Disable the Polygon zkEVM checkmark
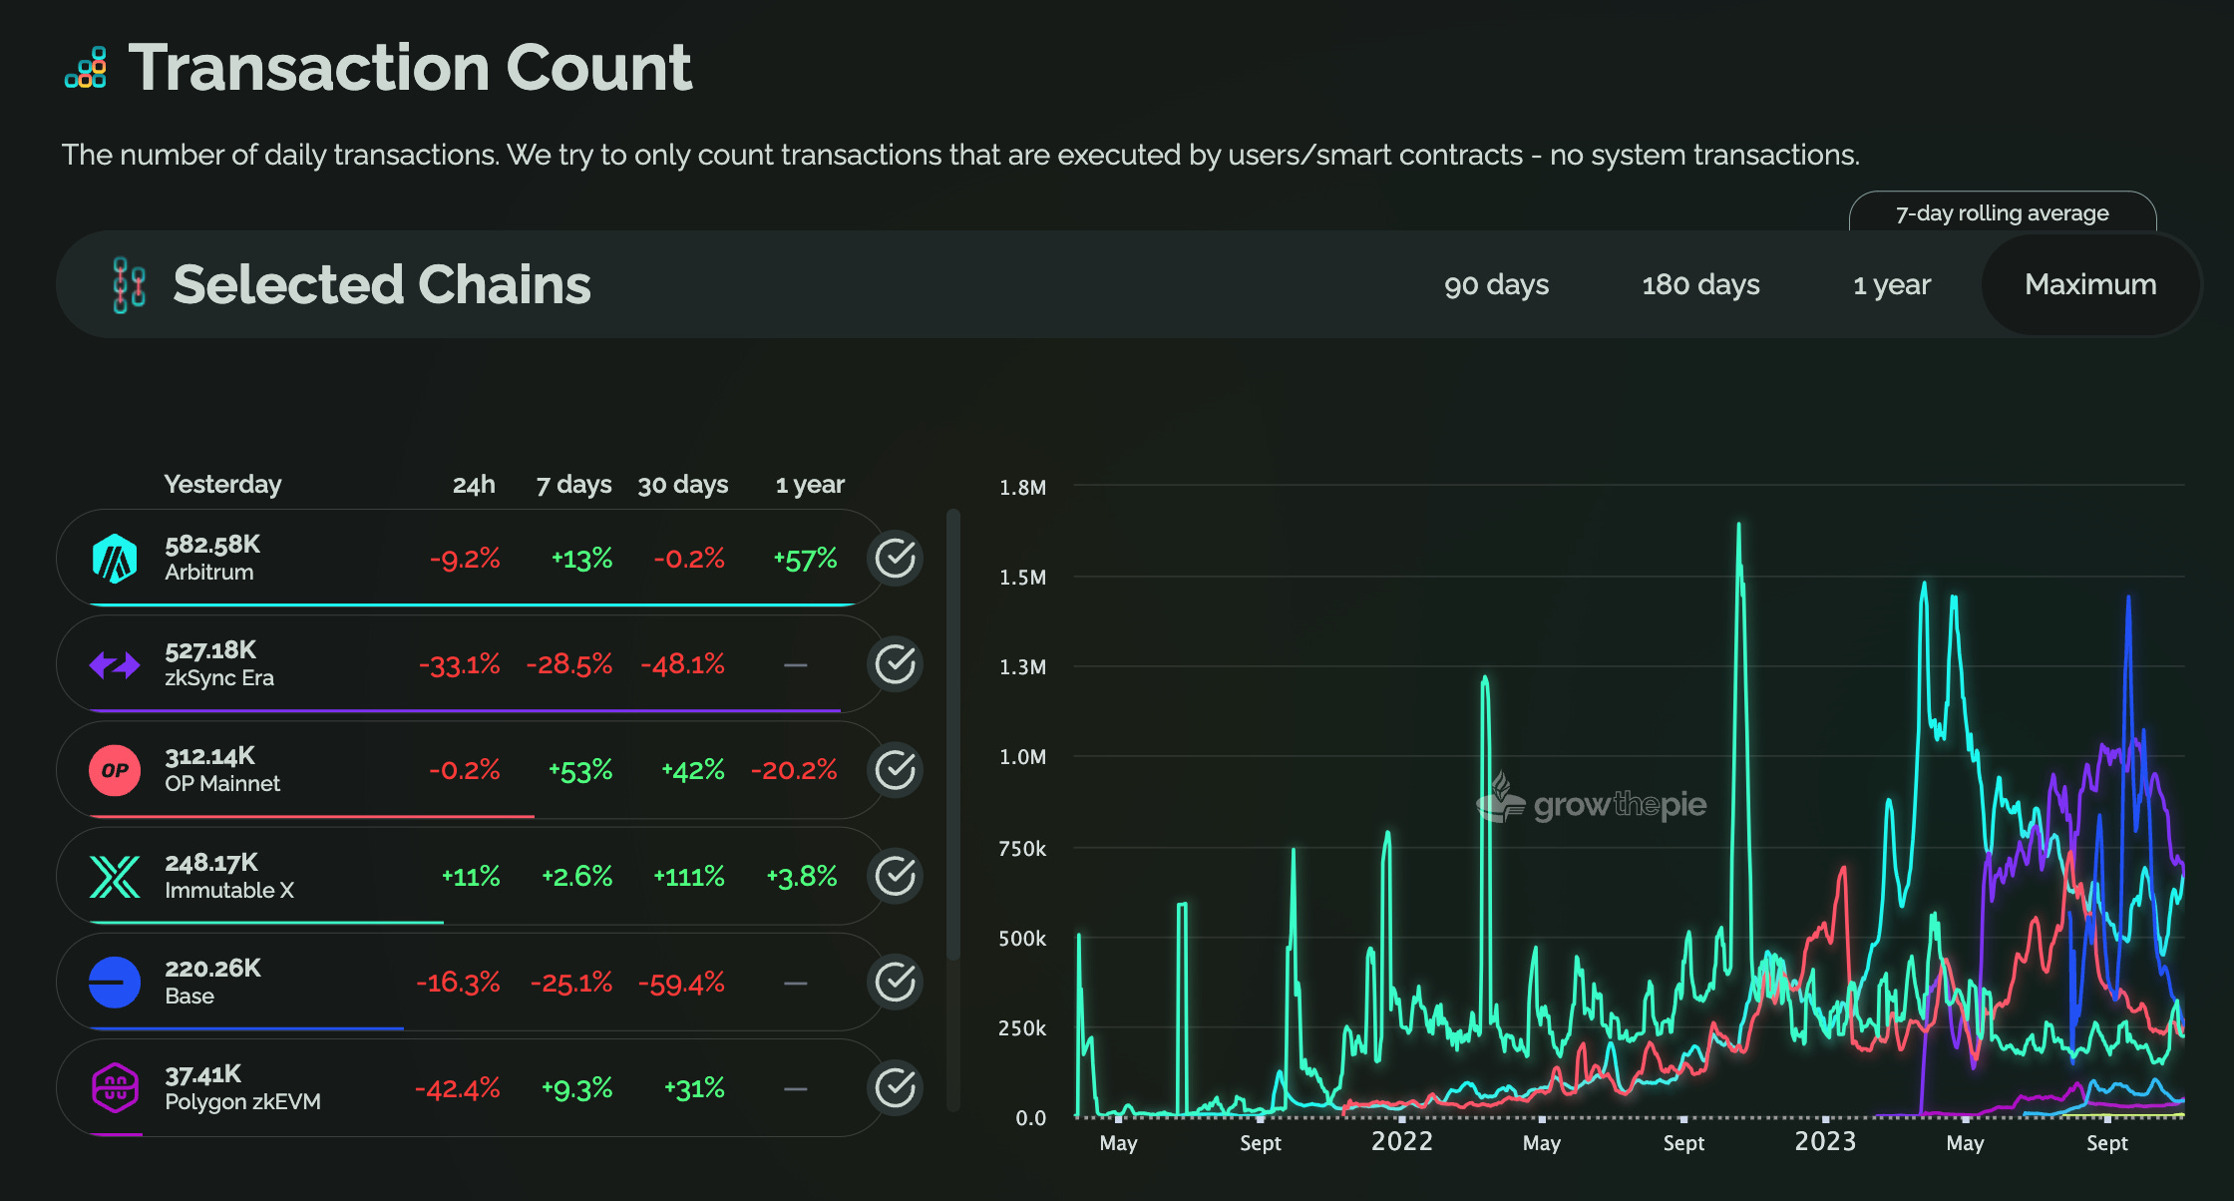2234x1201 pixels. 895,1088
